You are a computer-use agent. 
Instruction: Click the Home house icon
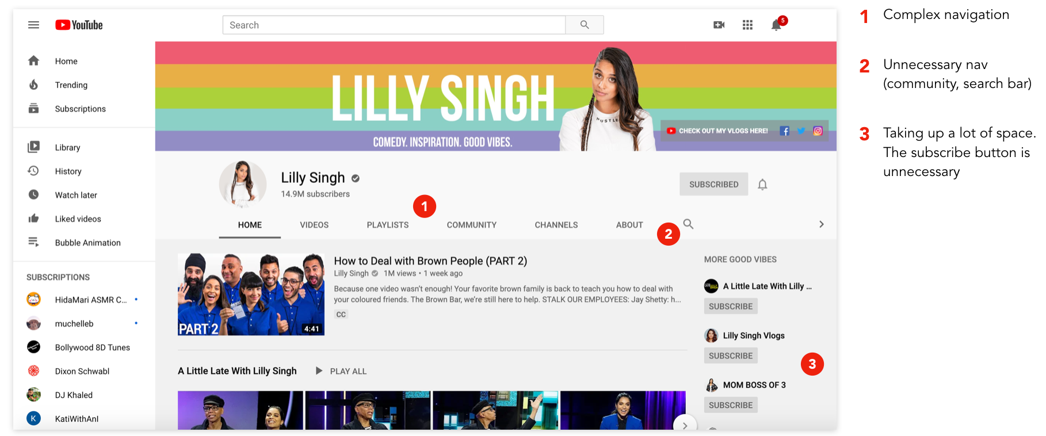(33, 61)
